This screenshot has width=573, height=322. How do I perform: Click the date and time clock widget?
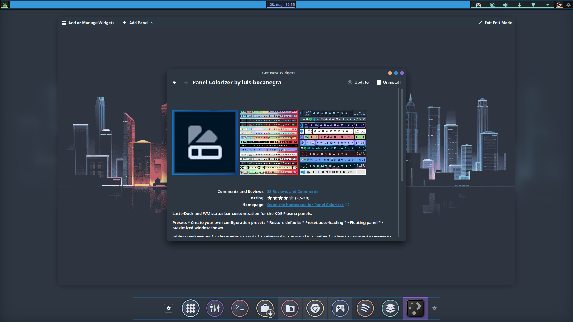pyautogui.click(x=282, y=5)
